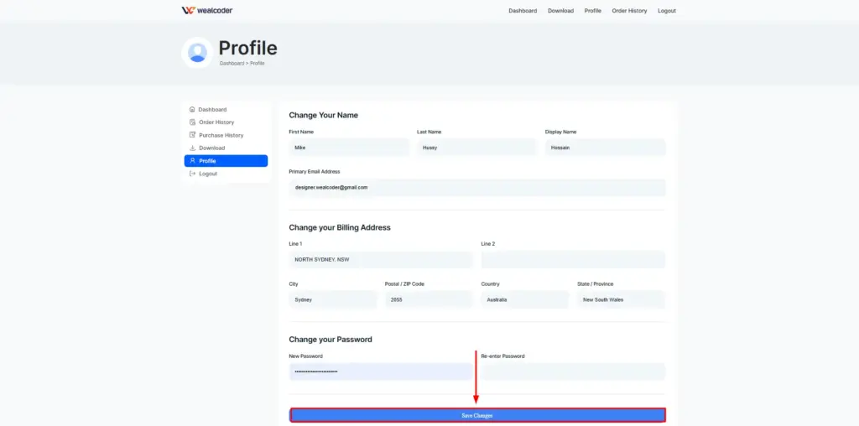Click the Logout icon in sidebar

192,174
